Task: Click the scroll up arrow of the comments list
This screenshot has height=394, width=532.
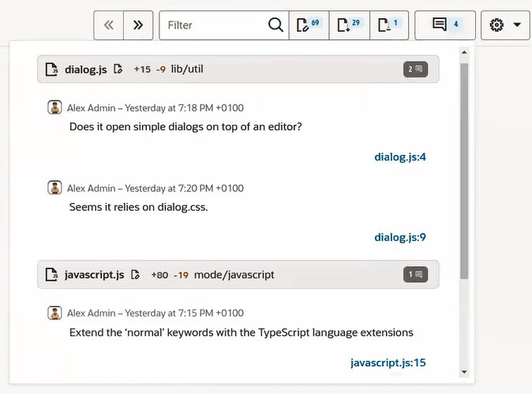Action: tap(464, 52)
